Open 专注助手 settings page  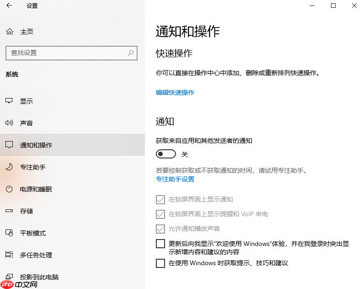(72, 167)
